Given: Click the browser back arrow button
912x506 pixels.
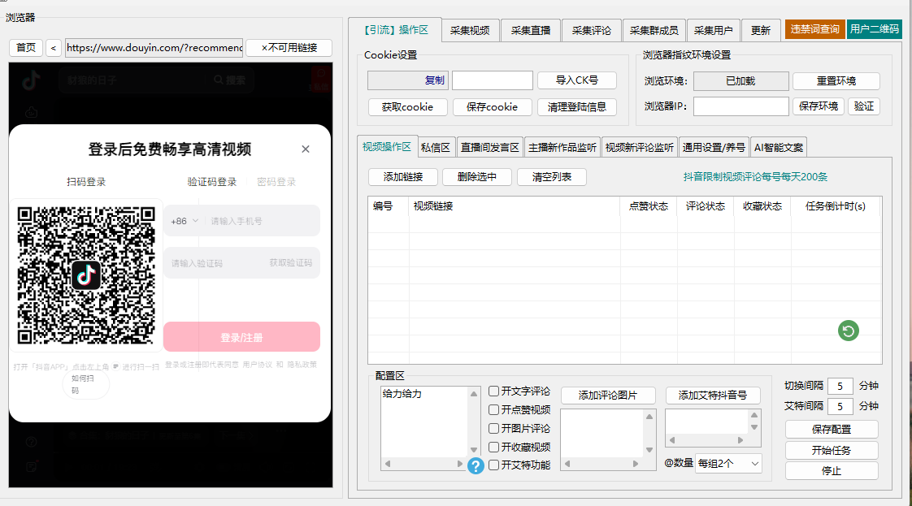Looking at the screenshot, I should pos(54,48).
